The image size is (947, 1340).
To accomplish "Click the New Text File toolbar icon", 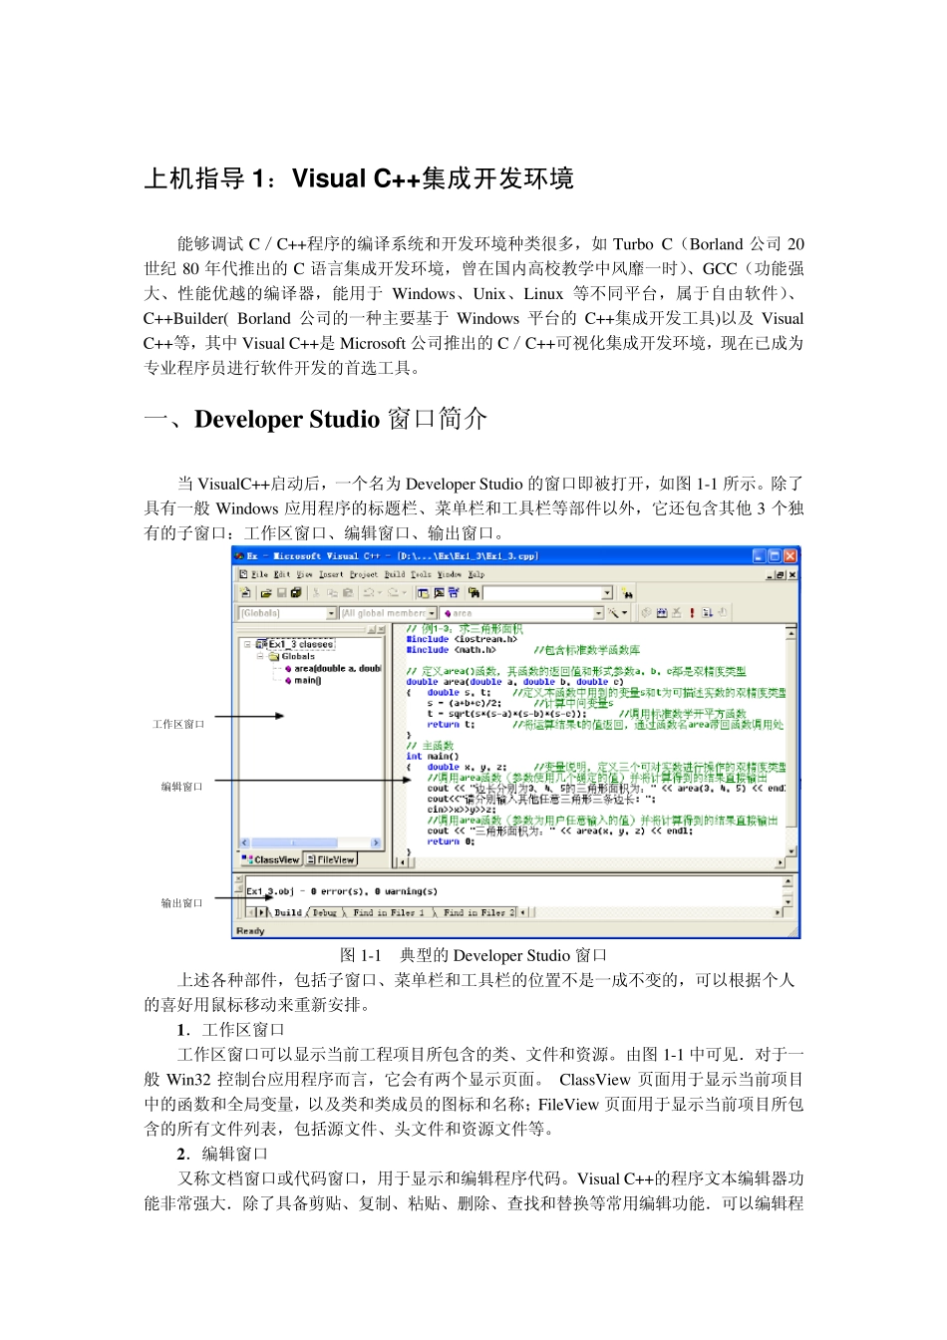I will tap(245, 592).
